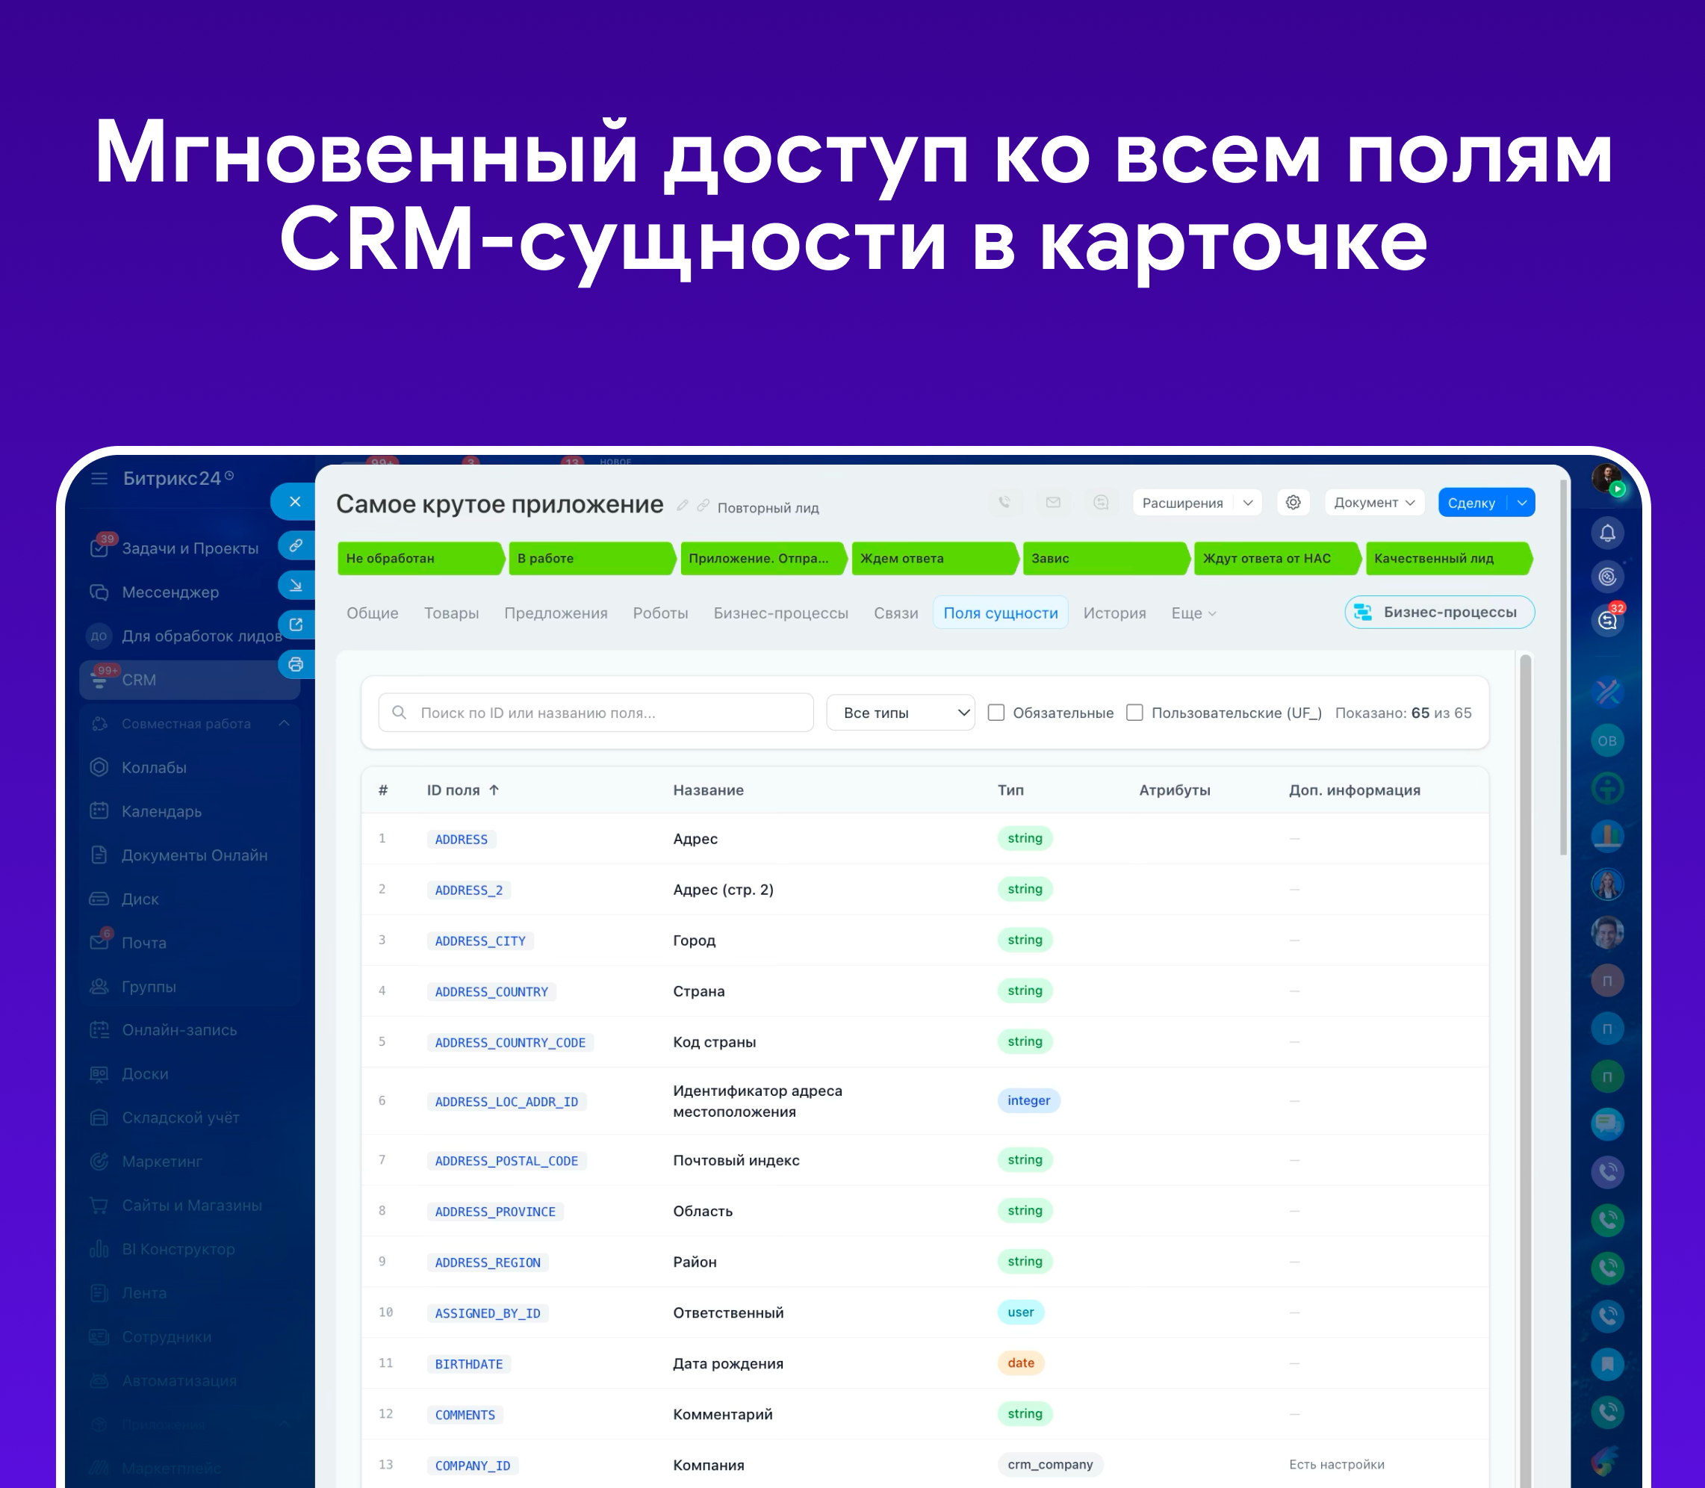
Task: Click the email envelope icon in header
Action: point(1052,503)
